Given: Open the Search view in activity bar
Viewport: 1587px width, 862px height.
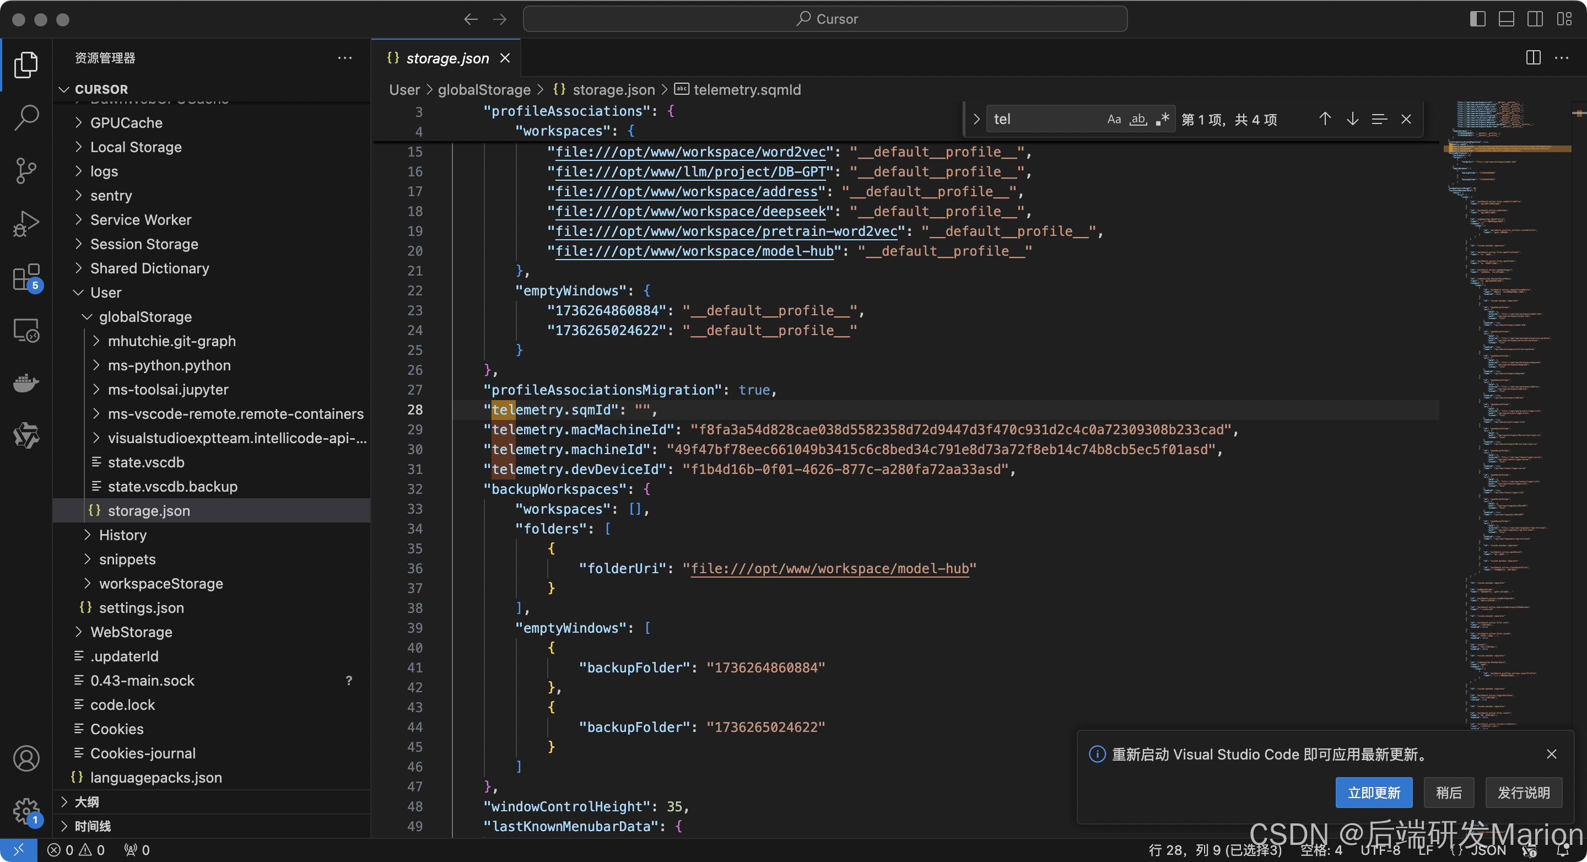Looking at the screenshot, I should (x=26, y=117).
